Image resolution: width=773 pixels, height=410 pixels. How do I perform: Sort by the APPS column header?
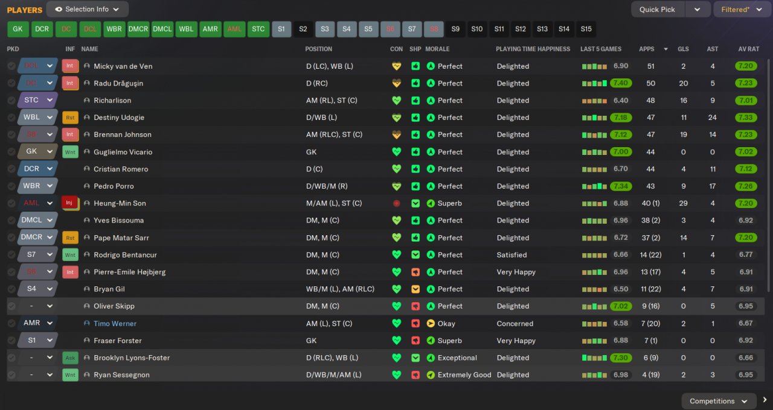pyautogui.click(x=646, y=49)
